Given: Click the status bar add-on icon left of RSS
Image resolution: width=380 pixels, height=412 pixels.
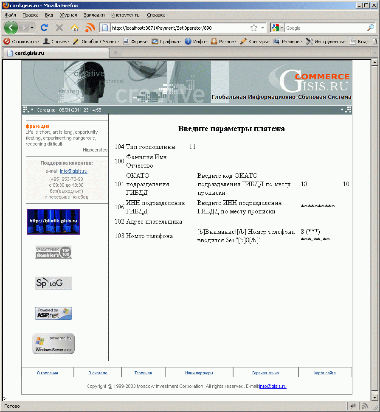Looking at the screenshot, I should pos(353,406).
